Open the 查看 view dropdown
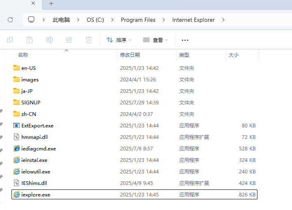 pos(155,40)
